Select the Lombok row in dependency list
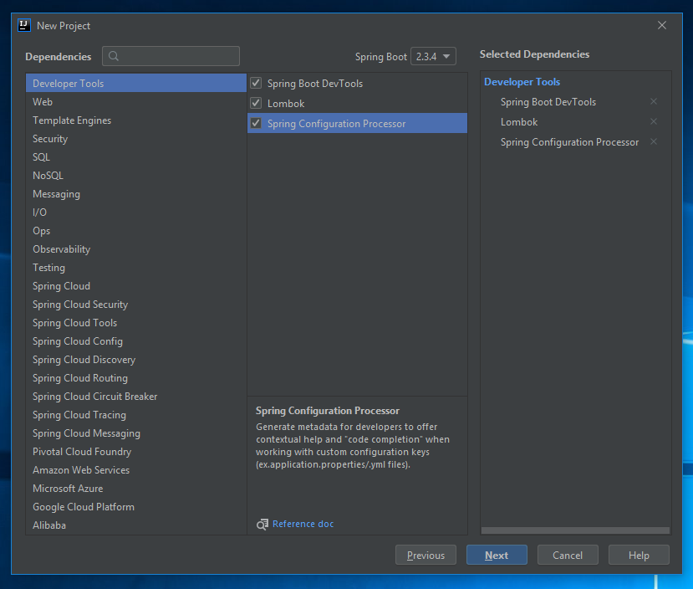 pyautogui.click(x=357, y=104)
